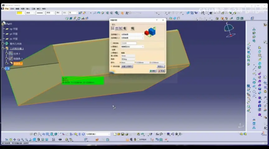The width and height of the screenshot is (269, 149).
Task: Click the Cancel button in dialog
Action: point(161,71)
